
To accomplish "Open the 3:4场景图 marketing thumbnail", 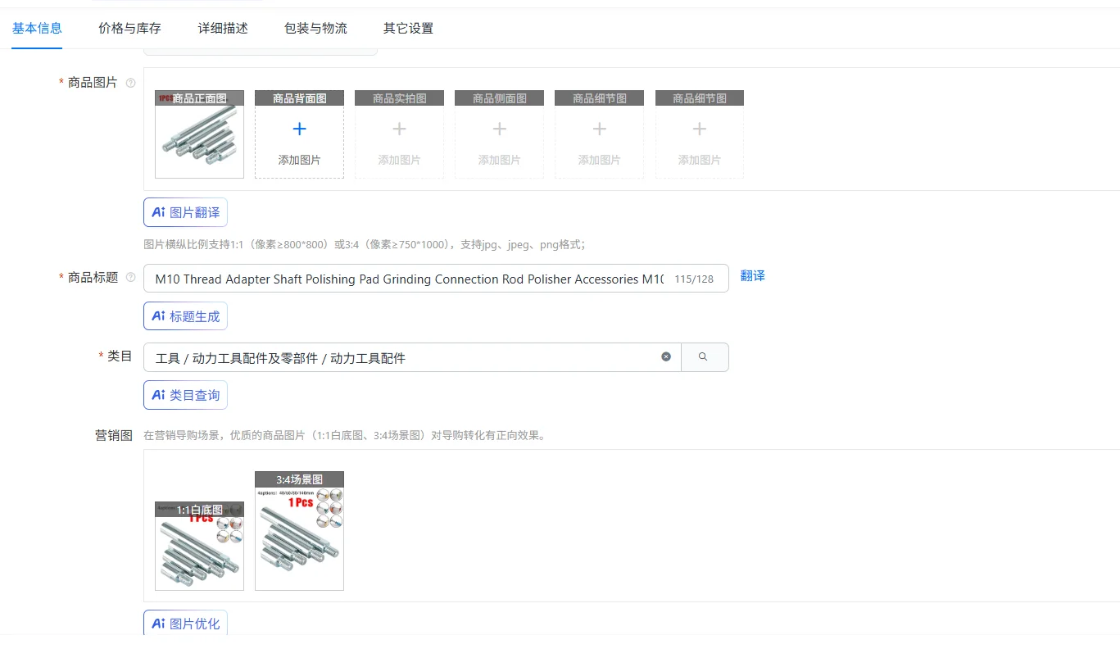I will (x=299, y=531).
